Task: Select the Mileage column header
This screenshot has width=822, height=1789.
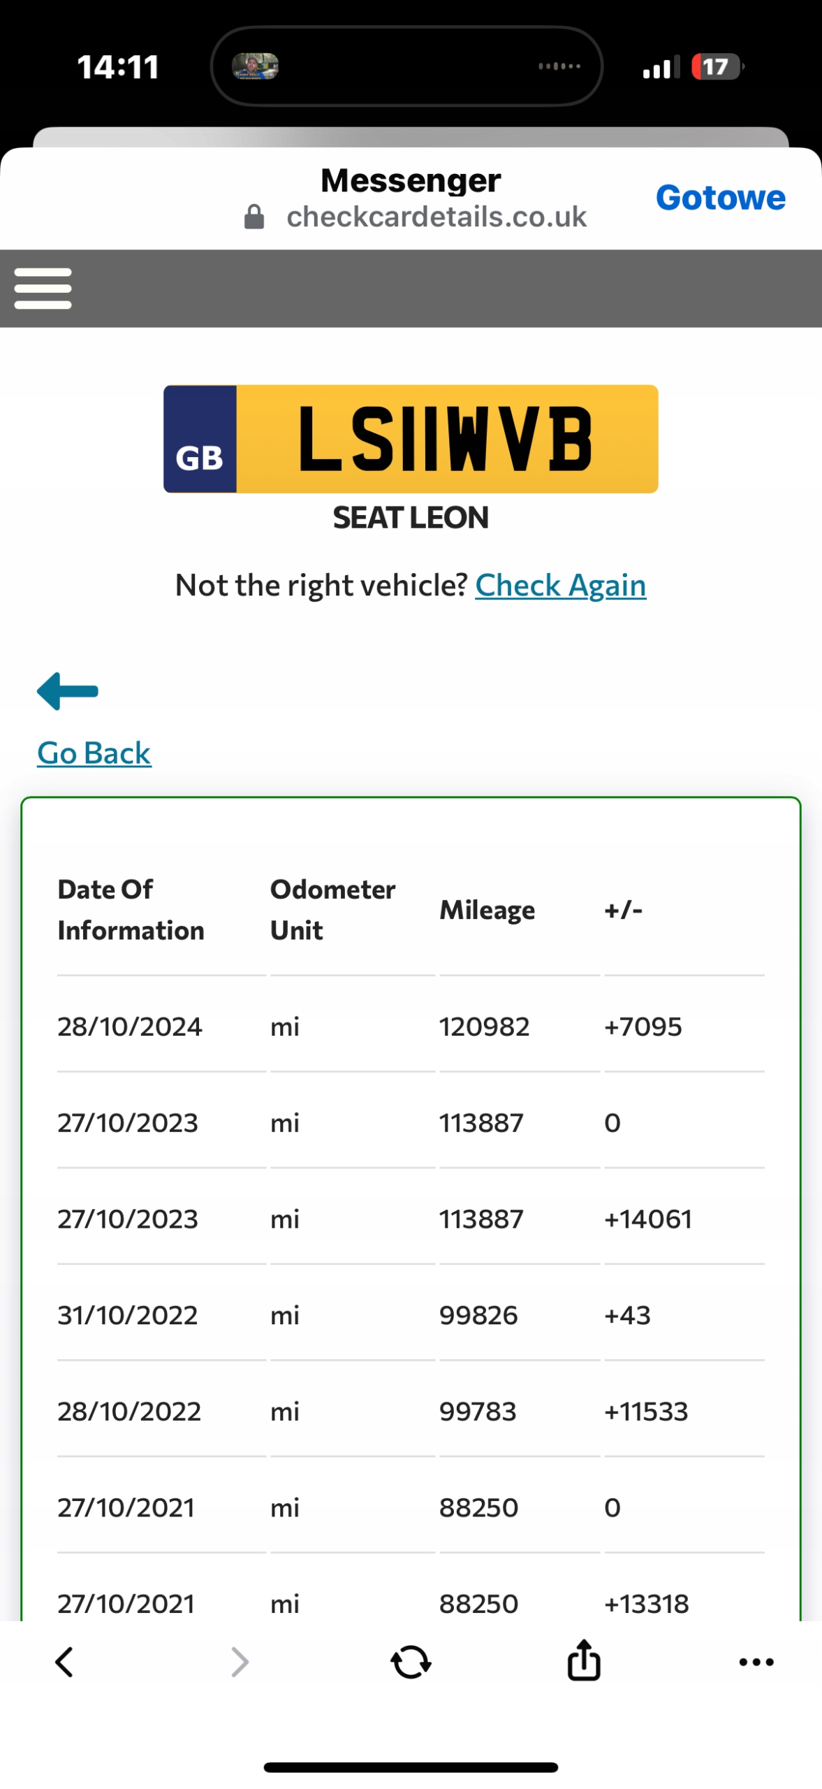Action: pyautogui.click(x=487, y=909)
